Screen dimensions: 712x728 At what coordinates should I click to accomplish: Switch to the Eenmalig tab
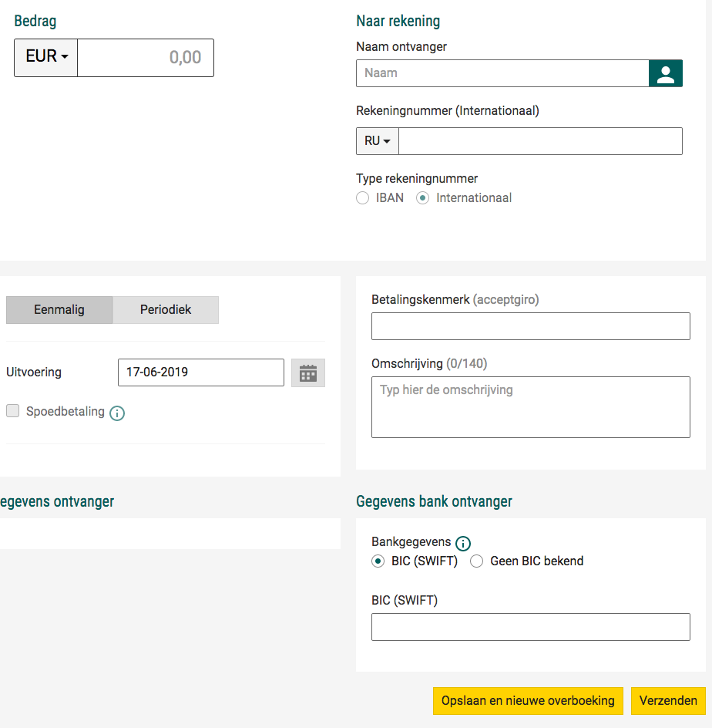59,310
